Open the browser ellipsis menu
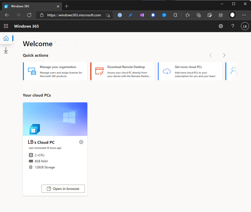This screenshot has width=251, height=212. [x=244, y=15]
